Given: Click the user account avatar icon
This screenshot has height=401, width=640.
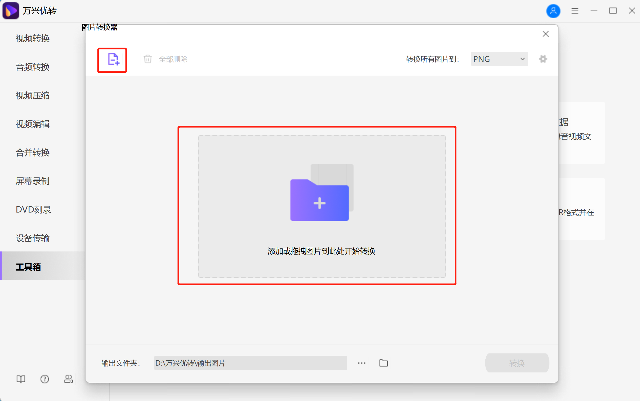Looking at the screenshot, I should pyautogui.click(x=553, y=11).
